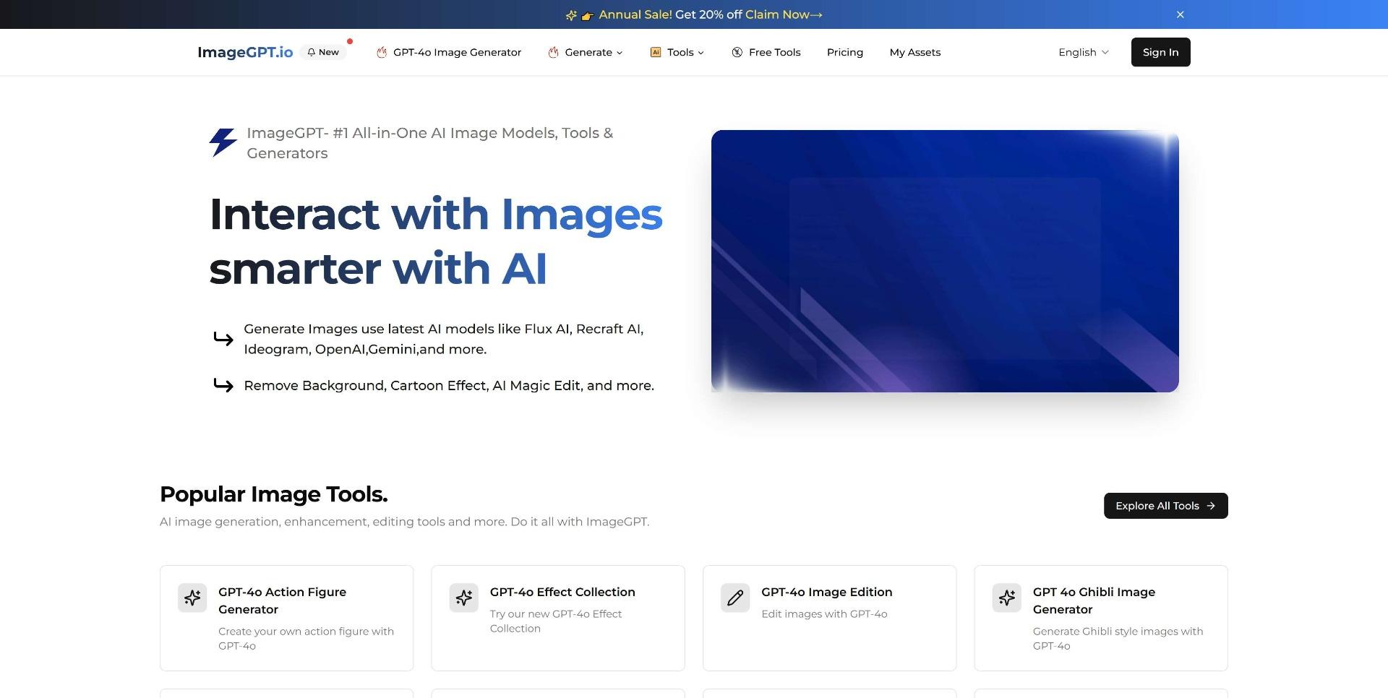Viewport: 1388px width, 698px height.
Task: Click the bell icon in New badge
Action: 312,52
